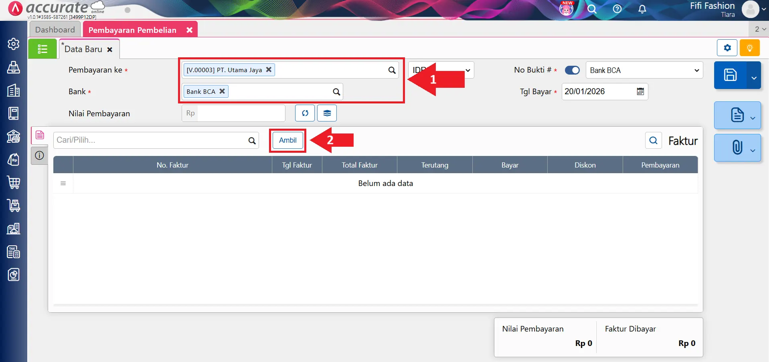Select the Data Baru tab

[83, 49]
